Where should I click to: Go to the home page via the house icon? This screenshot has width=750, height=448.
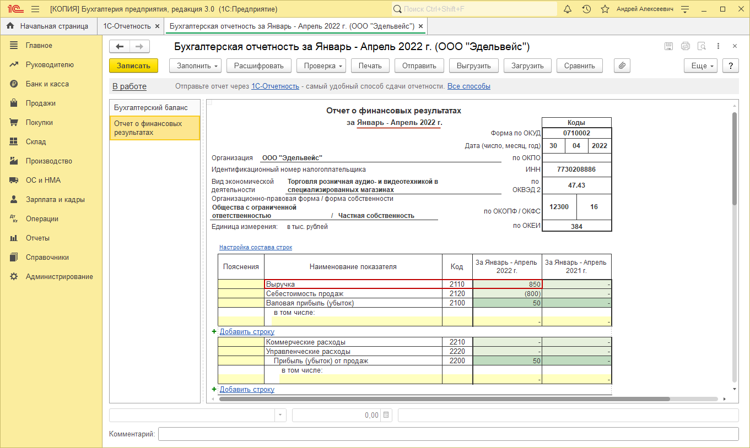(x=10, y=26)
